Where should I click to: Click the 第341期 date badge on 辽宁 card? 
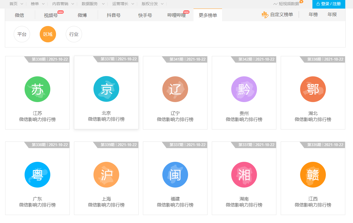[x=185, y=59]
